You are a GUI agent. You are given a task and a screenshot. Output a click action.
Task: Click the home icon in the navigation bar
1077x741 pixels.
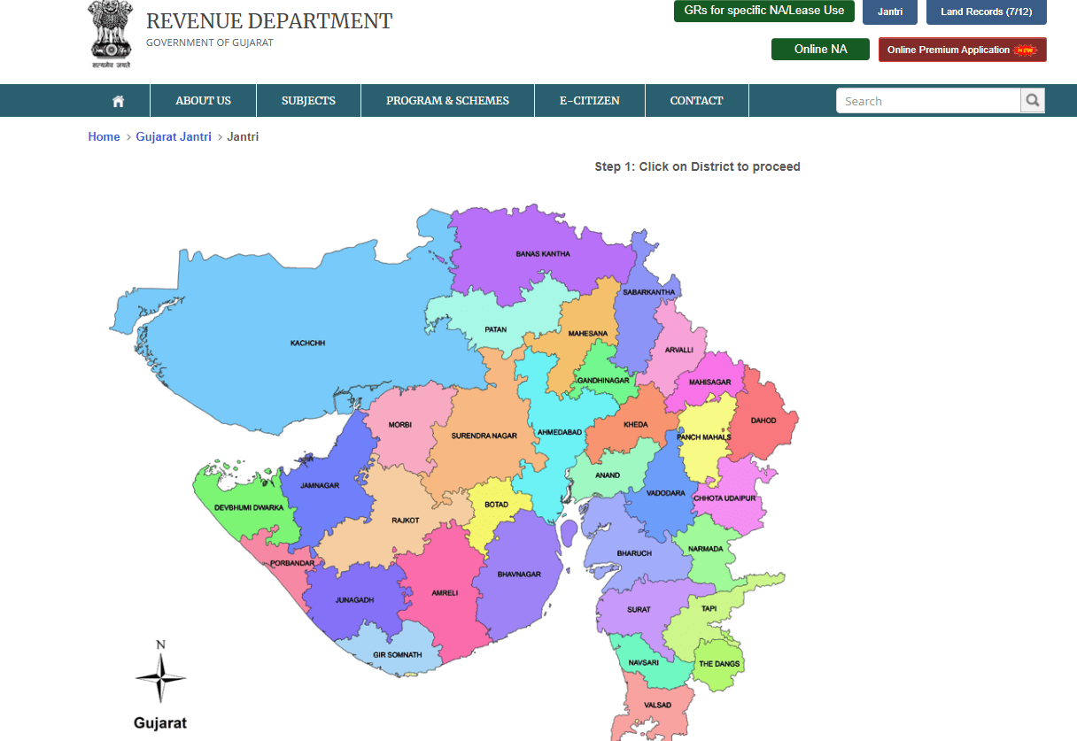[x=118, y=100]
